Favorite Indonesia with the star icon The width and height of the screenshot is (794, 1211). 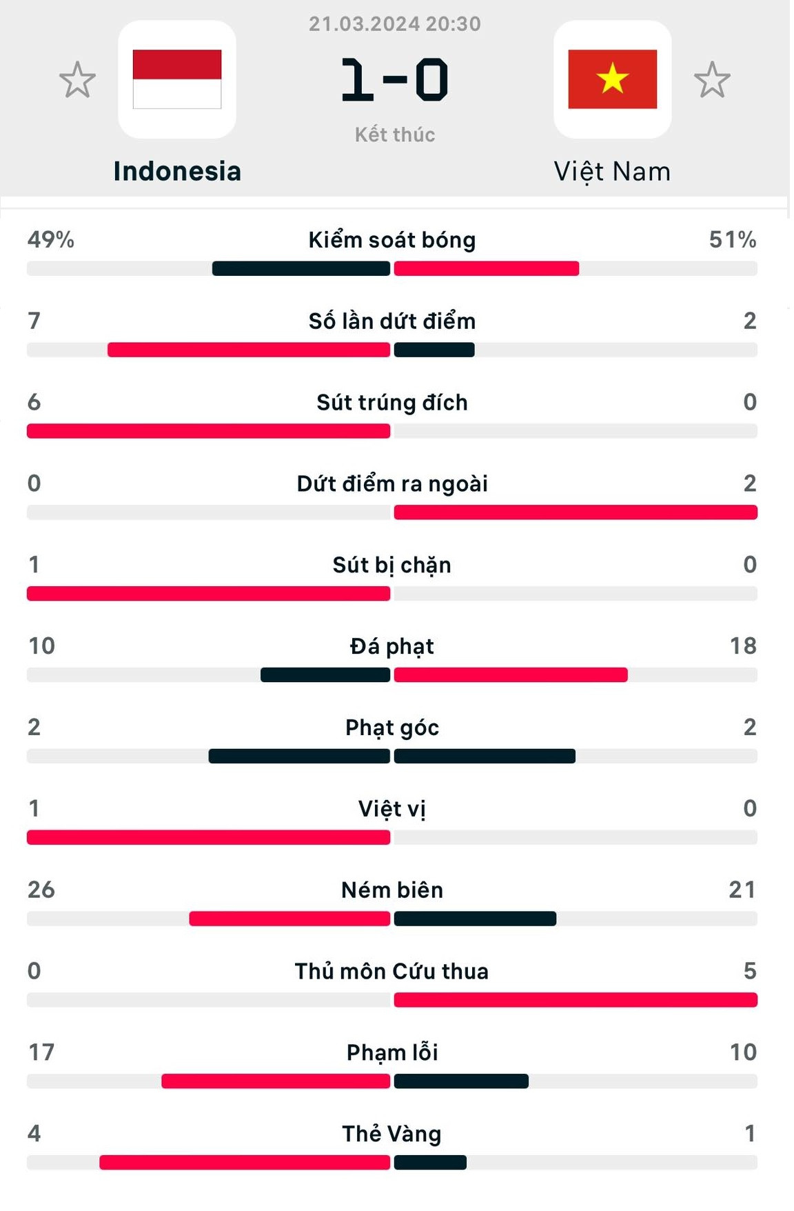point(77,80)
